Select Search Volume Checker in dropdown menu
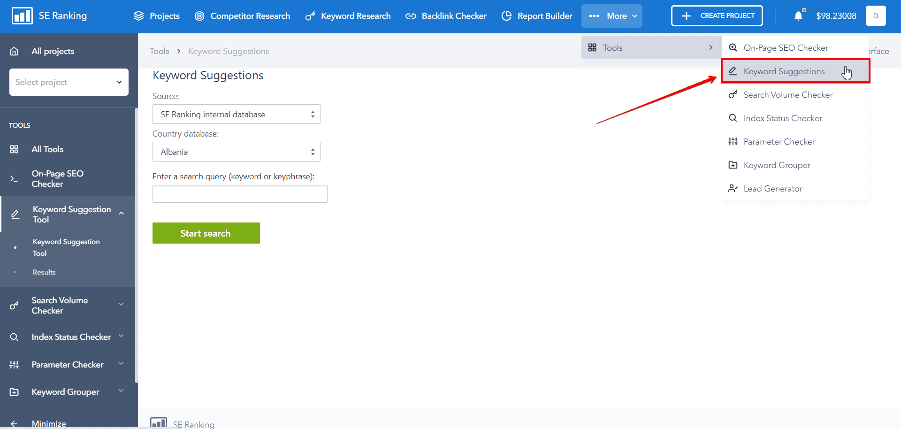The width and height of the screenshot is (901, 429). [795, 94]
